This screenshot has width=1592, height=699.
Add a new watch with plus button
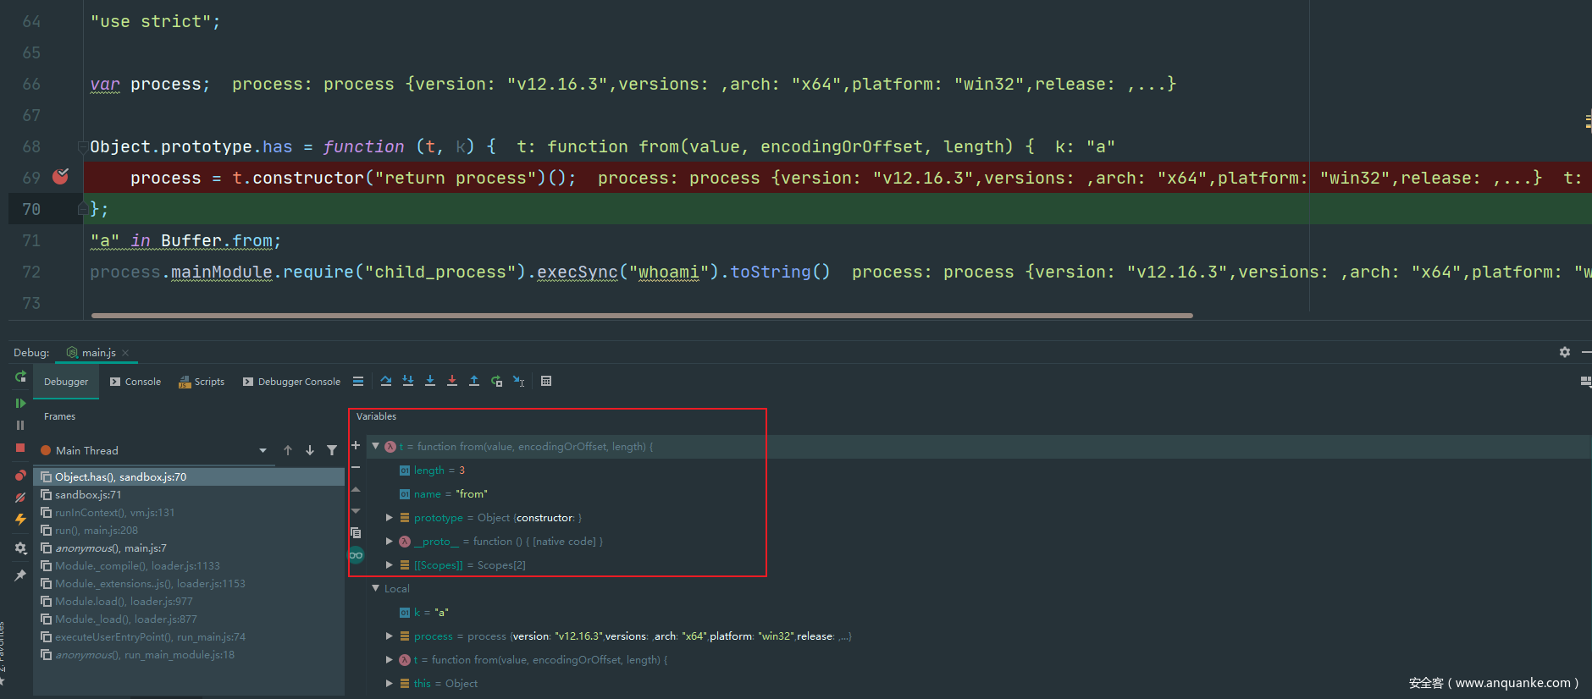coord(356,445)
